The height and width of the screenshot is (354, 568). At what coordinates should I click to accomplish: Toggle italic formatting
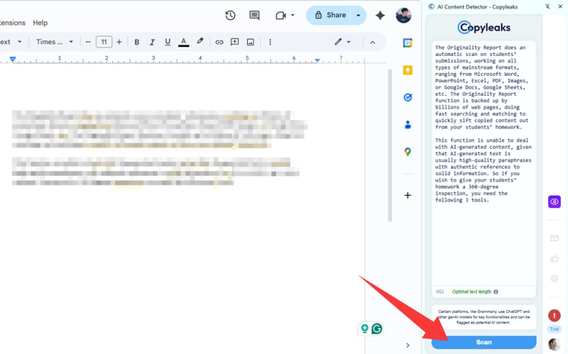pos(152,42)
